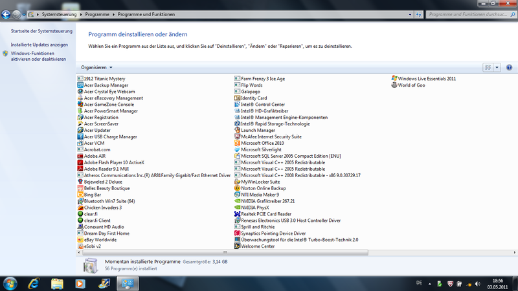Click the Launch Manager icon
The width and height of the screenshot is (518, 291).
coord(237,131)
